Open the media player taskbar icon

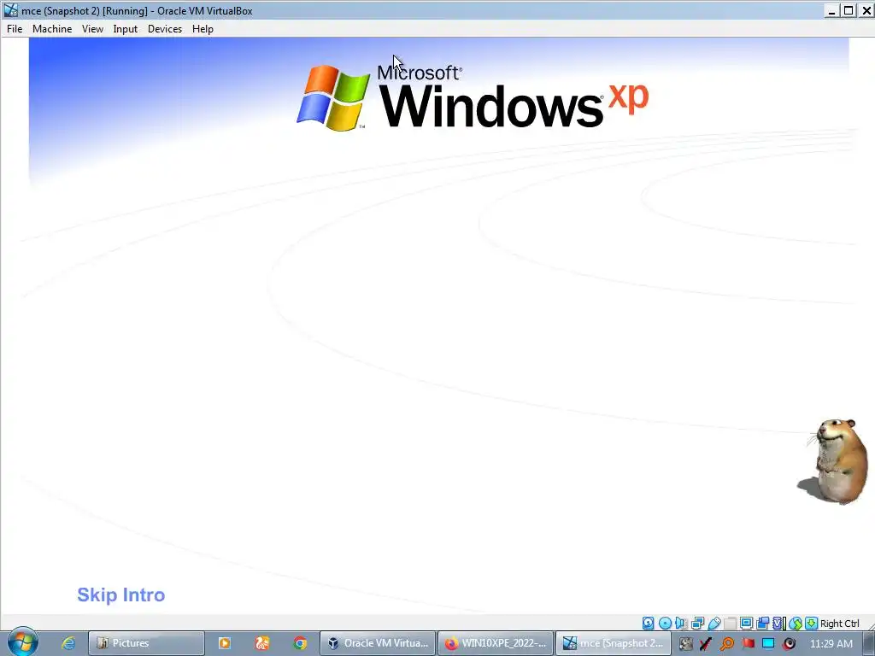click(x=225, y=643)
